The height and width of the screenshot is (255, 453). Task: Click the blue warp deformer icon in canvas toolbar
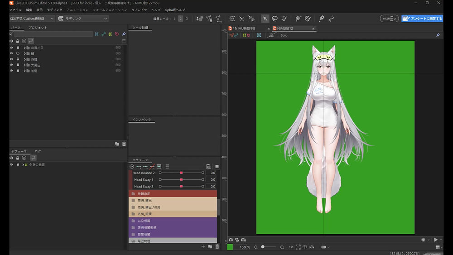click(x=259, y=35)
